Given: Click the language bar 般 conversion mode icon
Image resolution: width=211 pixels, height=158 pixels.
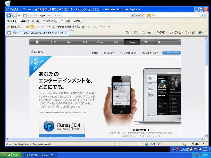Looking at the screenshot, I should pyautogui.click(x=187, y=149).
